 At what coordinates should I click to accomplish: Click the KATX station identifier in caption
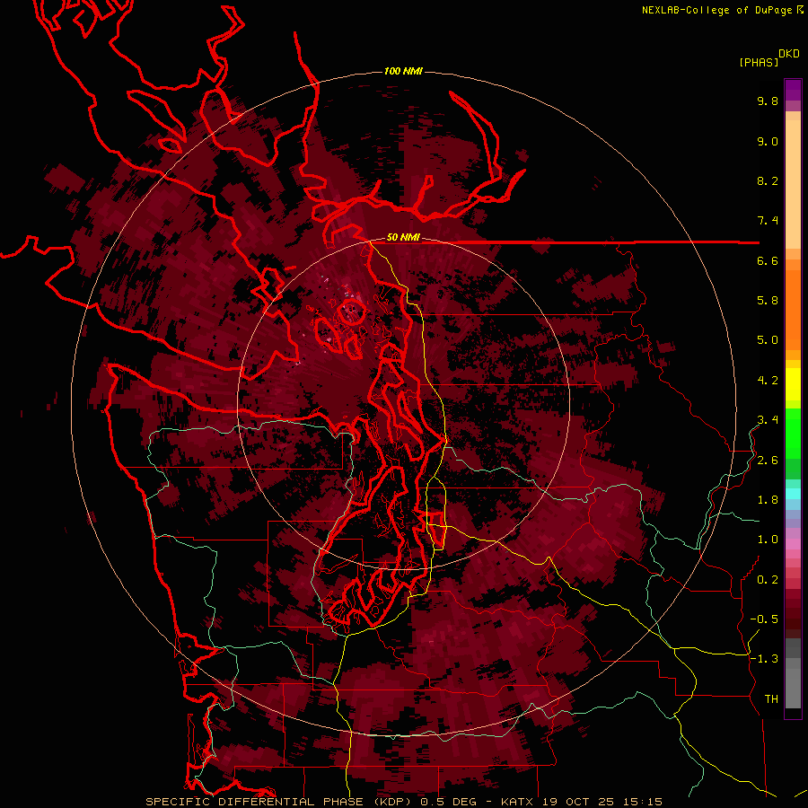click(x=519, y=802)
